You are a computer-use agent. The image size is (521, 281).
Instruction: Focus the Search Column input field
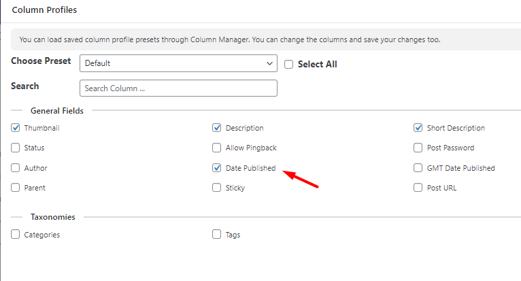tap(178, 88)
